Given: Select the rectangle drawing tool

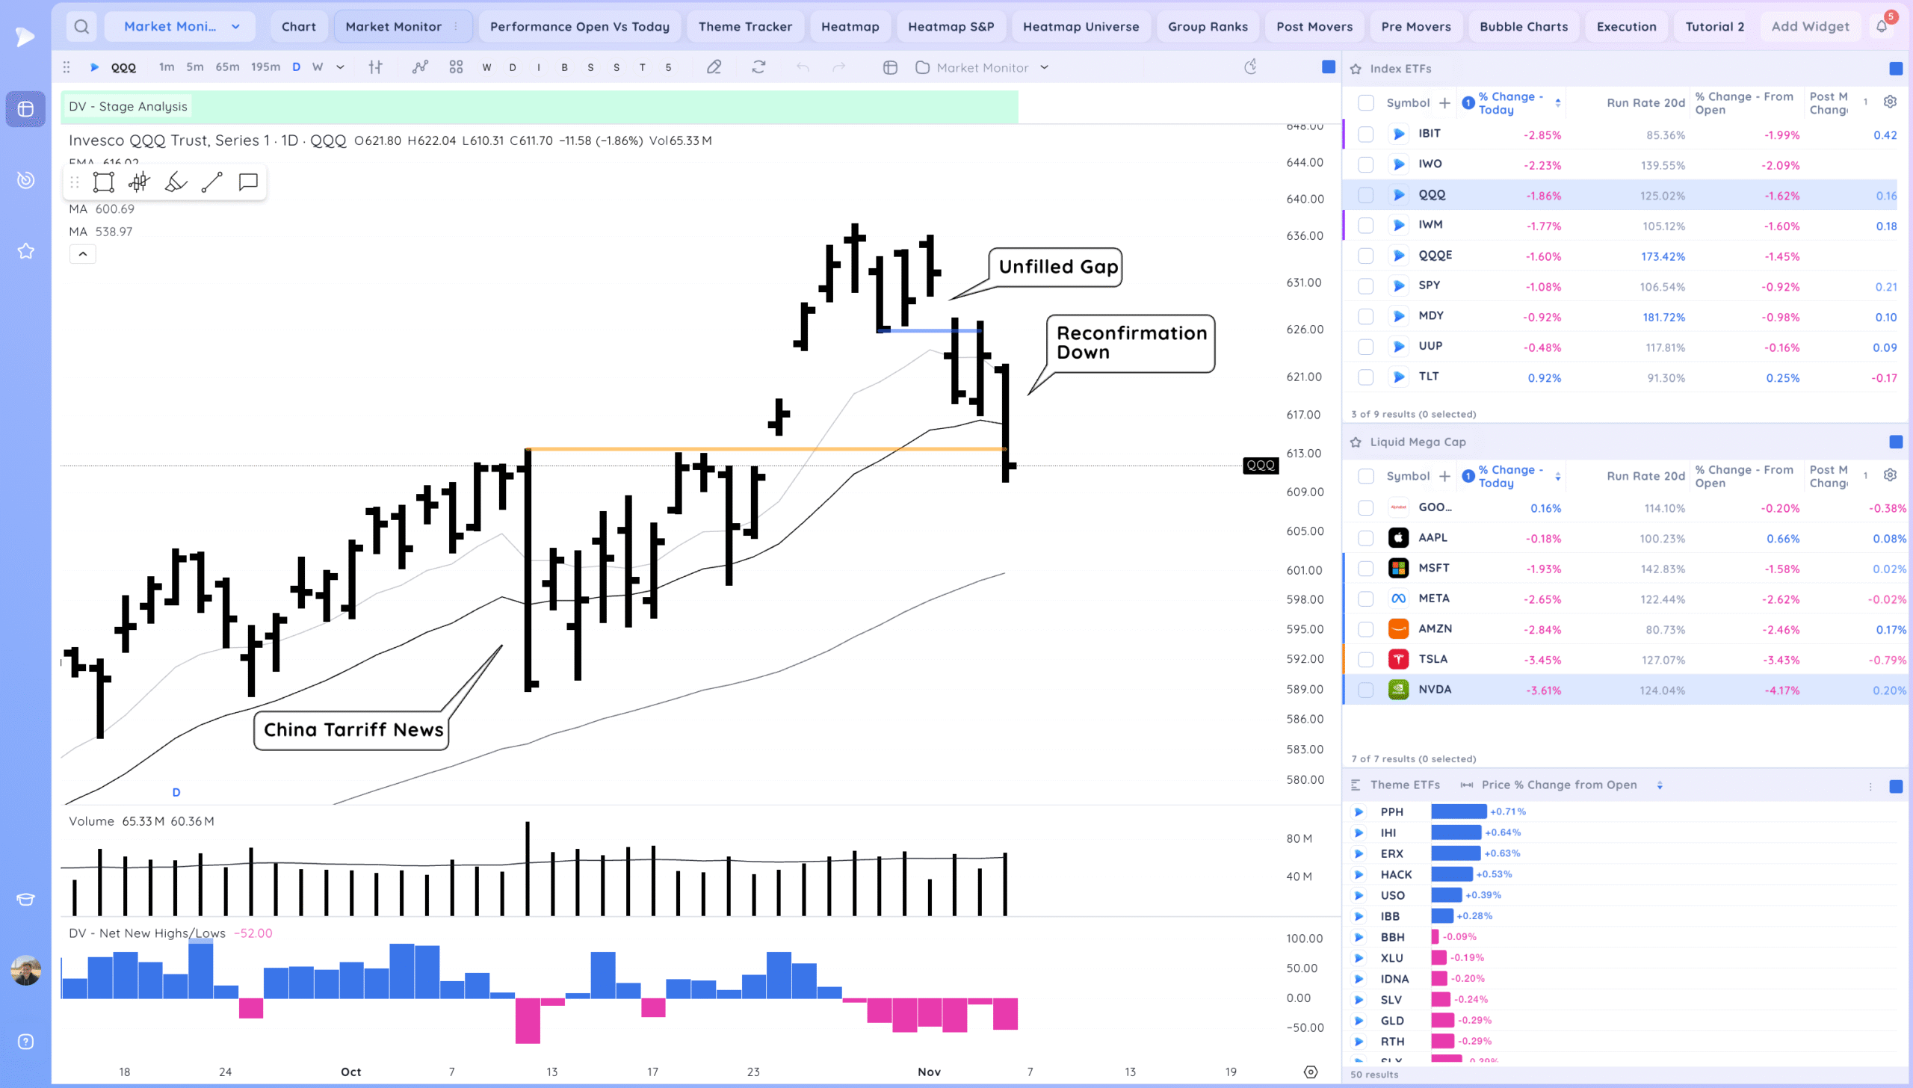Looking at the screenshot, I should [x=103, y=182].
